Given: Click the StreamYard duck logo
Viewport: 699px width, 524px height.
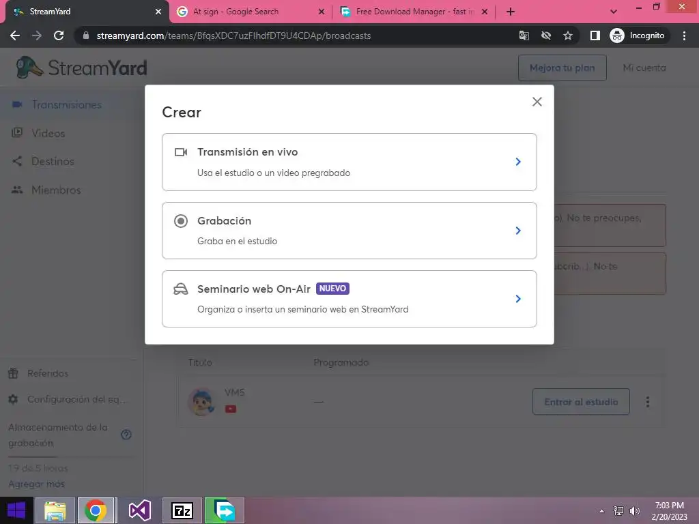Looking at the screenshot, I should 29,68.
